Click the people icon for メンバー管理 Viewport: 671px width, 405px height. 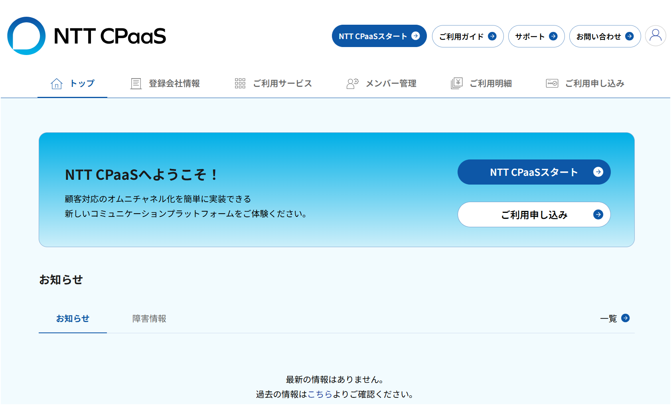click(353, 83)
